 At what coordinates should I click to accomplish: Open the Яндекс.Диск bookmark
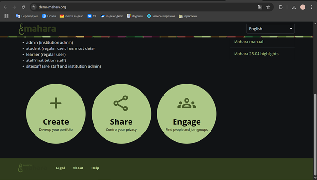[112, 16]
